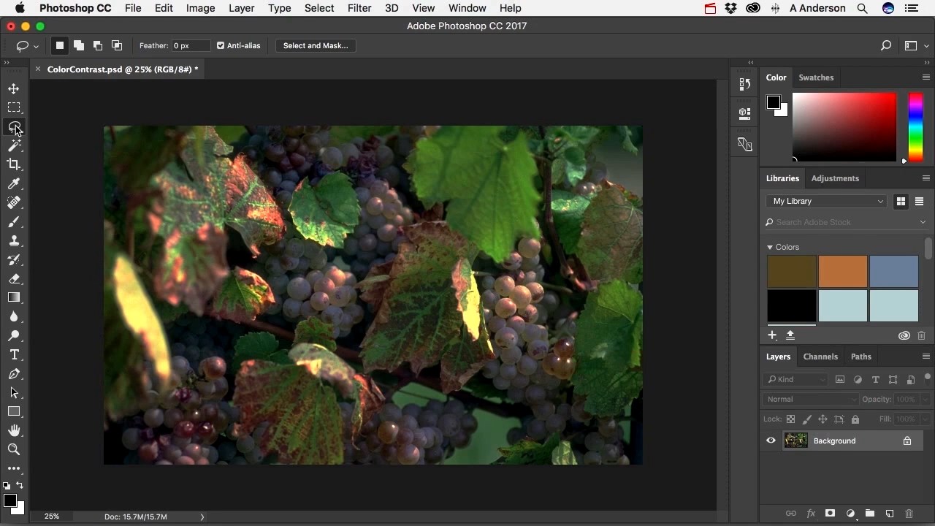
Task: Select the Rectangular Marquee tool
Action: point(14,107)
